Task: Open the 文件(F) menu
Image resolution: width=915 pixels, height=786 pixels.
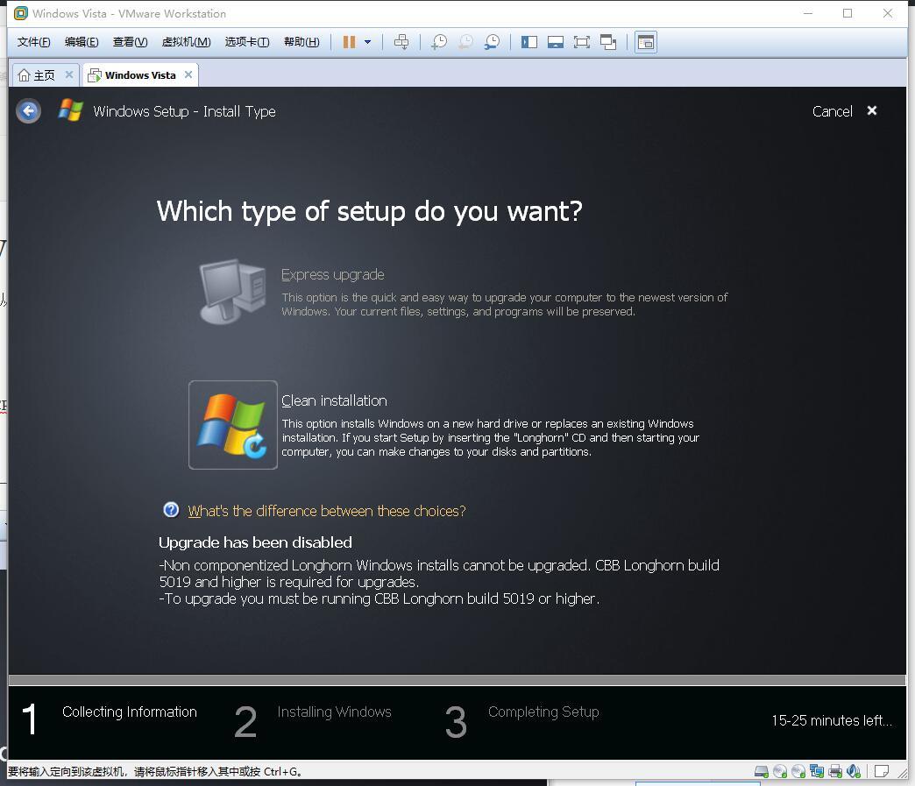Action: [33, 42]
